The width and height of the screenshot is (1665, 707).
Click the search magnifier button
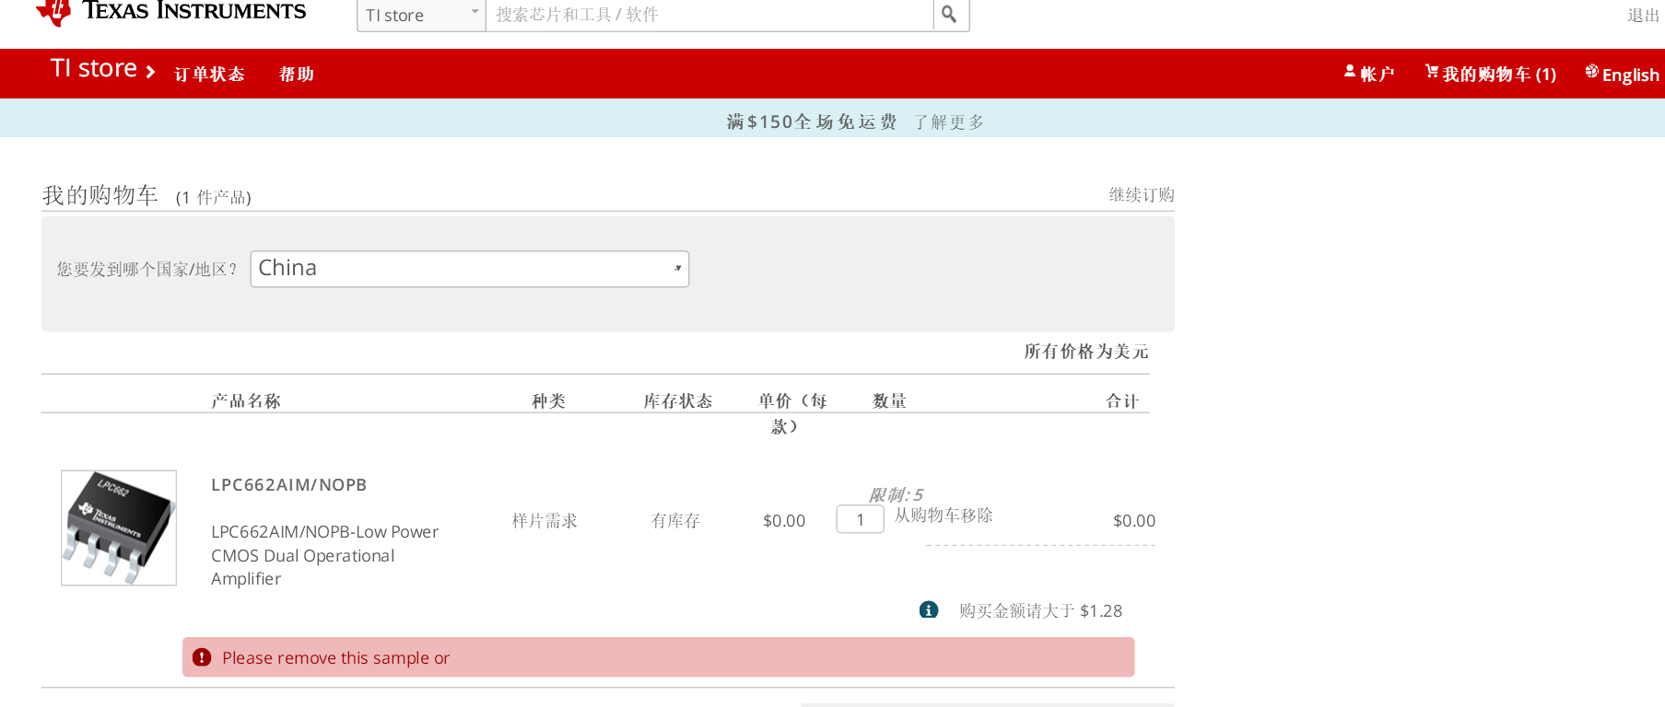coord(950,15)
